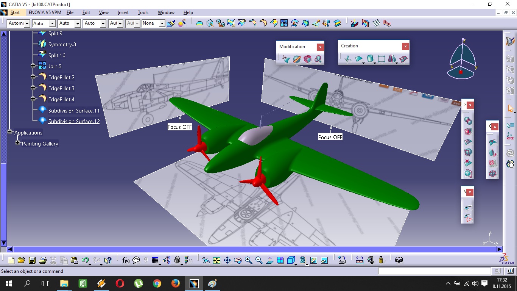
Task: Expand the Painting Gallery node
Action: (17, 143)
